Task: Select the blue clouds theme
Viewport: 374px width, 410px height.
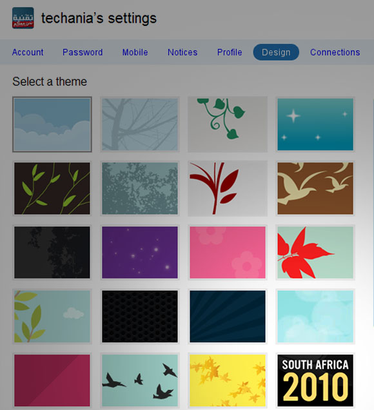Action: 52,124
